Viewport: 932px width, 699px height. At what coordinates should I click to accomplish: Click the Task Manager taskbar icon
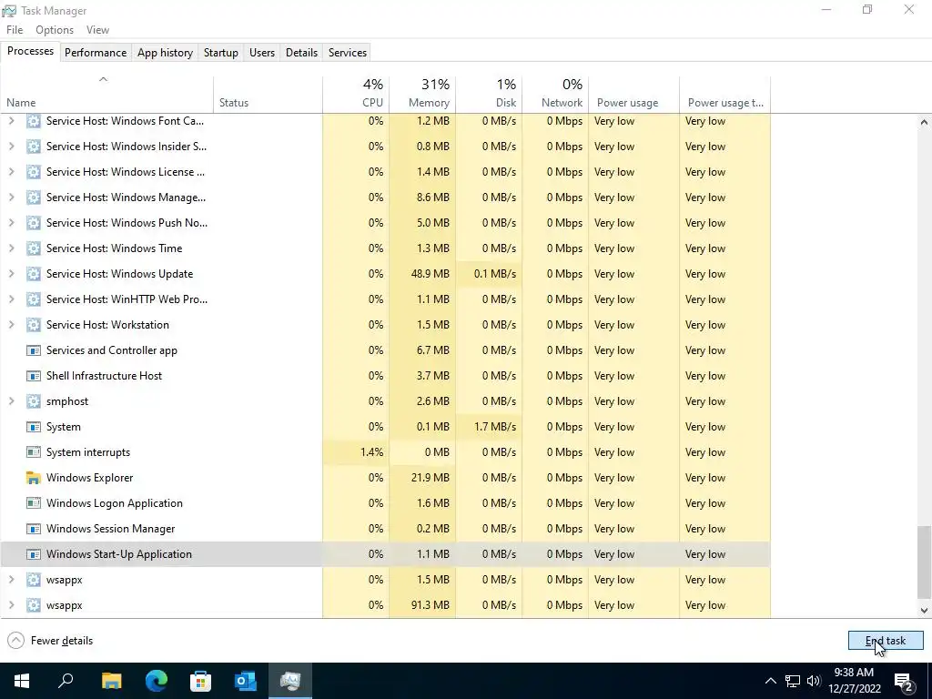(290, 681)
